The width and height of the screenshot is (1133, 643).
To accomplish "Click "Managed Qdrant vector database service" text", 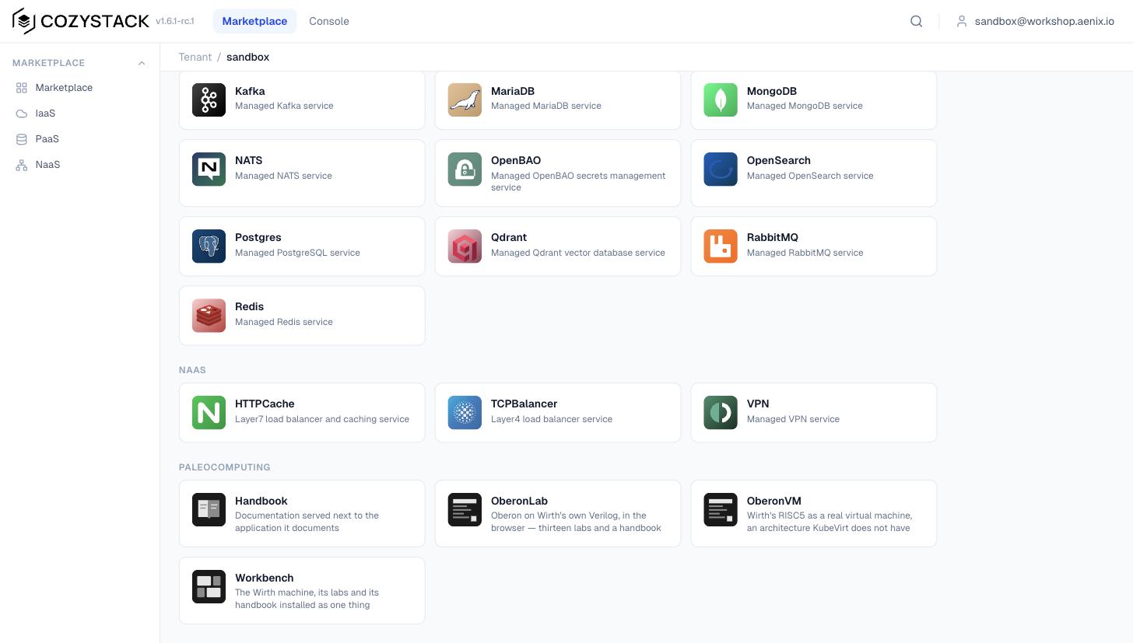I will [x=578, y=253].
